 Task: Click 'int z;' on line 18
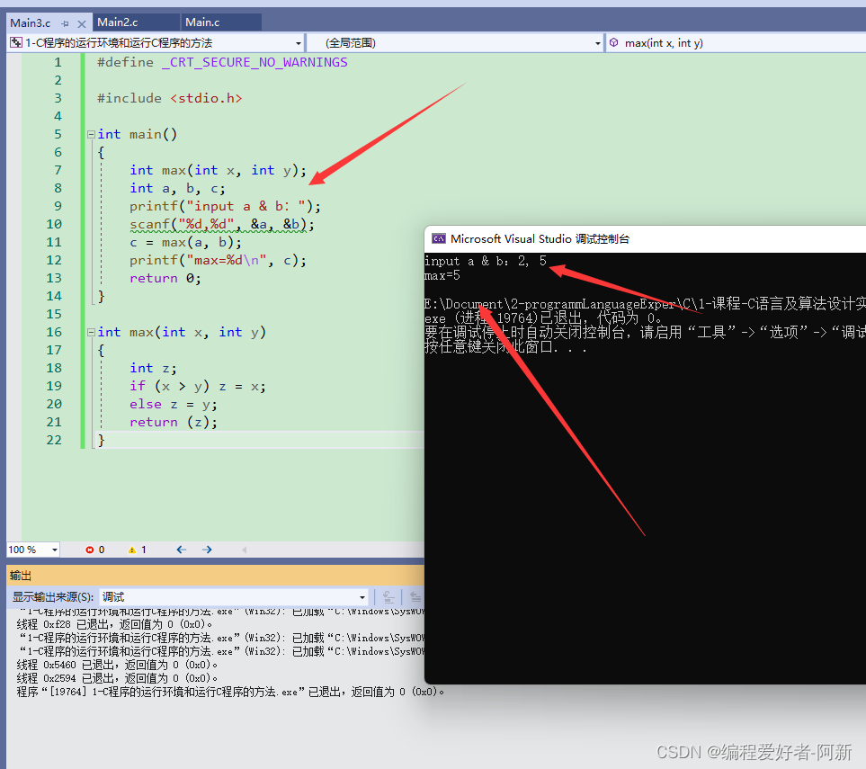point(153,369)
